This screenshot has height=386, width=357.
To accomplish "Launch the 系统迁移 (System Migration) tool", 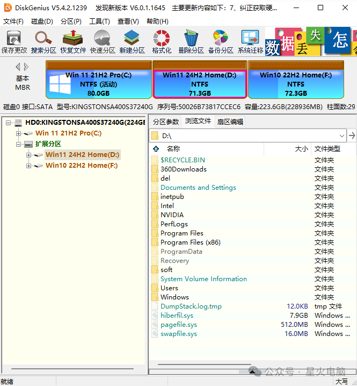I will pos(250,41).
